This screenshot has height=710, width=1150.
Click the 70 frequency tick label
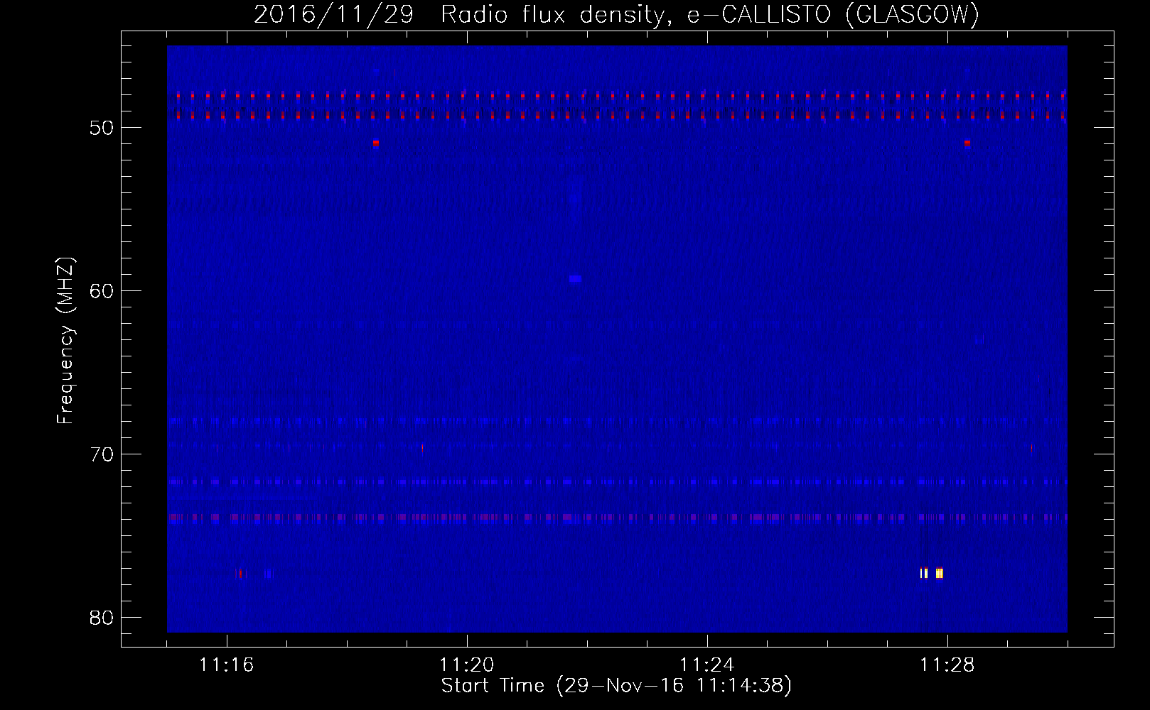(102, 454)
